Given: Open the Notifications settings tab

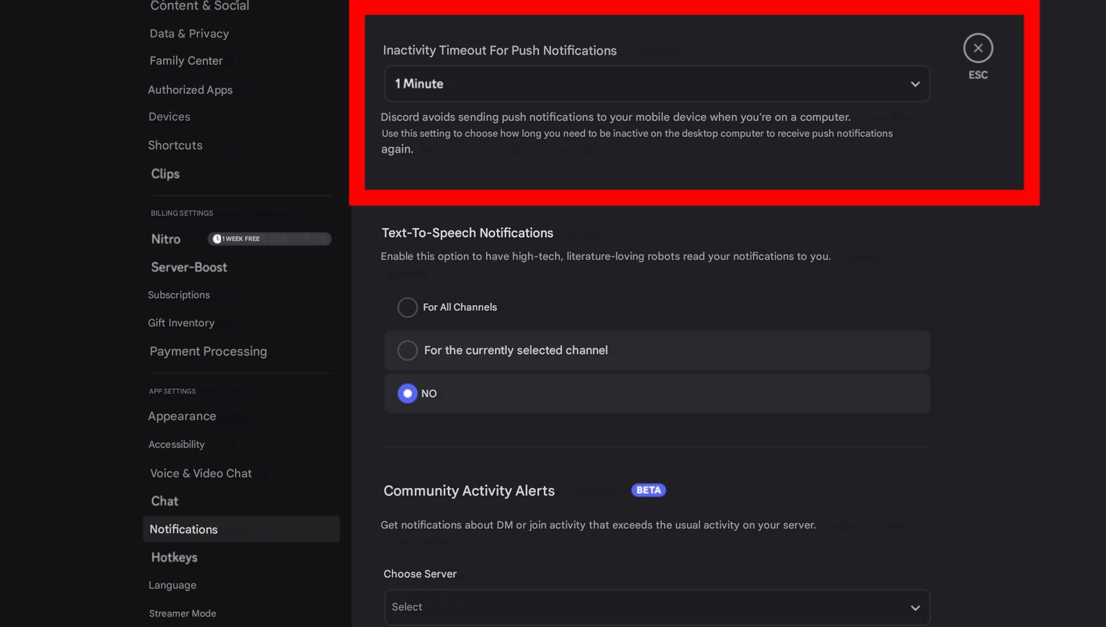Looking at the screenshot, I should pos(184,530).
